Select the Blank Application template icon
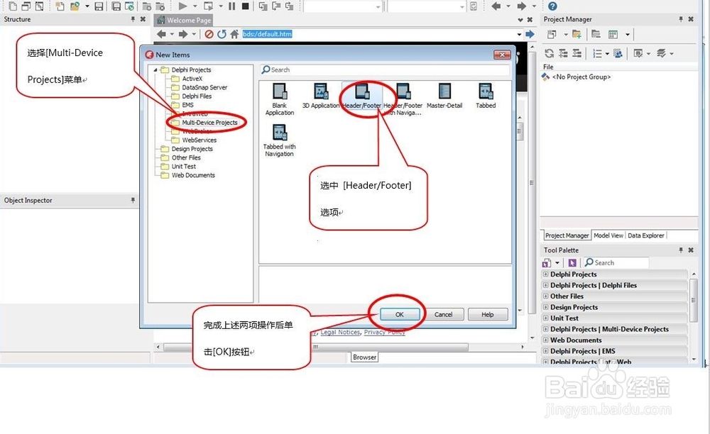The height and width of the screenshot is (434, 710). [279, 91]
